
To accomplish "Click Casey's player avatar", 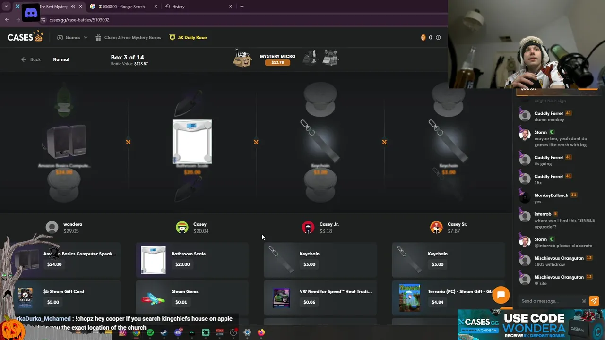I will (182, 228).
